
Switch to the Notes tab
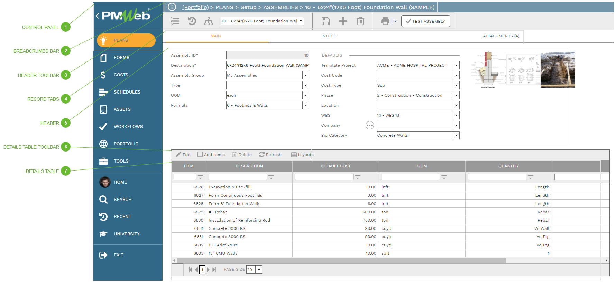329,36
